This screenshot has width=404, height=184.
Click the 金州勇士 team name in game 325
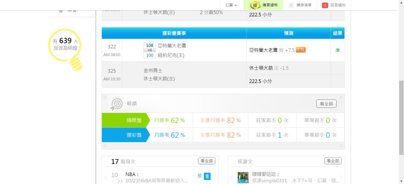click(x=153, y=70)
